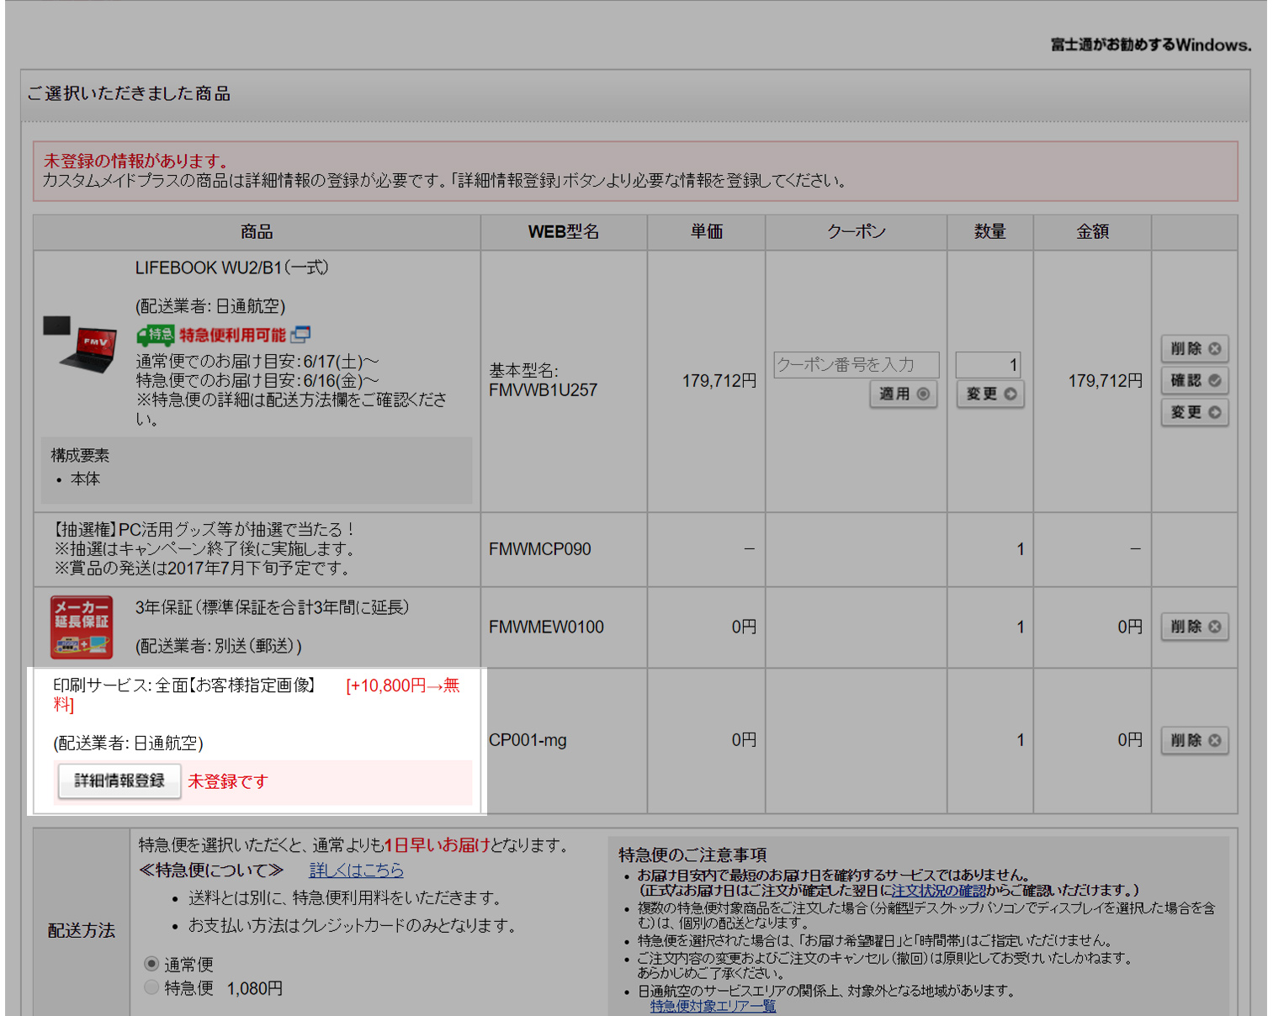Open the 注文状況の確認 link

pyautogui.click(x=938, y=890)
